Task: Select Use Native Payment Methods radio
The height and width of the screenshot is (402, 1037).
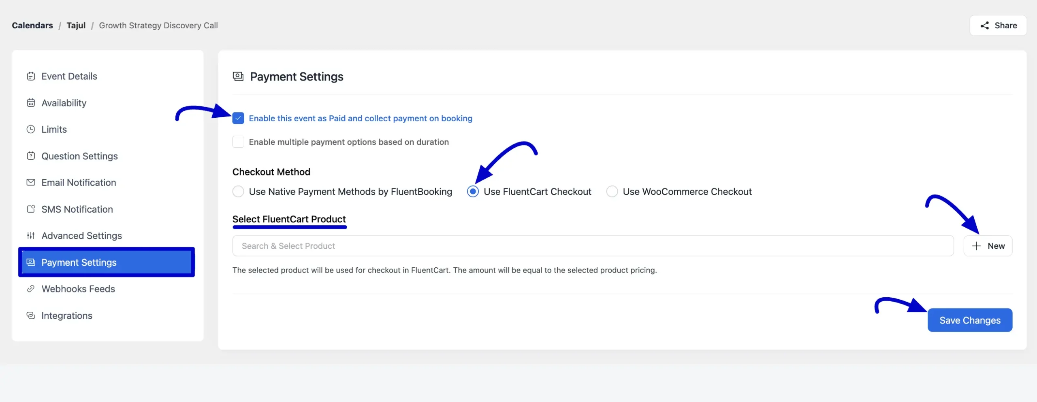Action: pyautogui.click(x=238, y=191)
